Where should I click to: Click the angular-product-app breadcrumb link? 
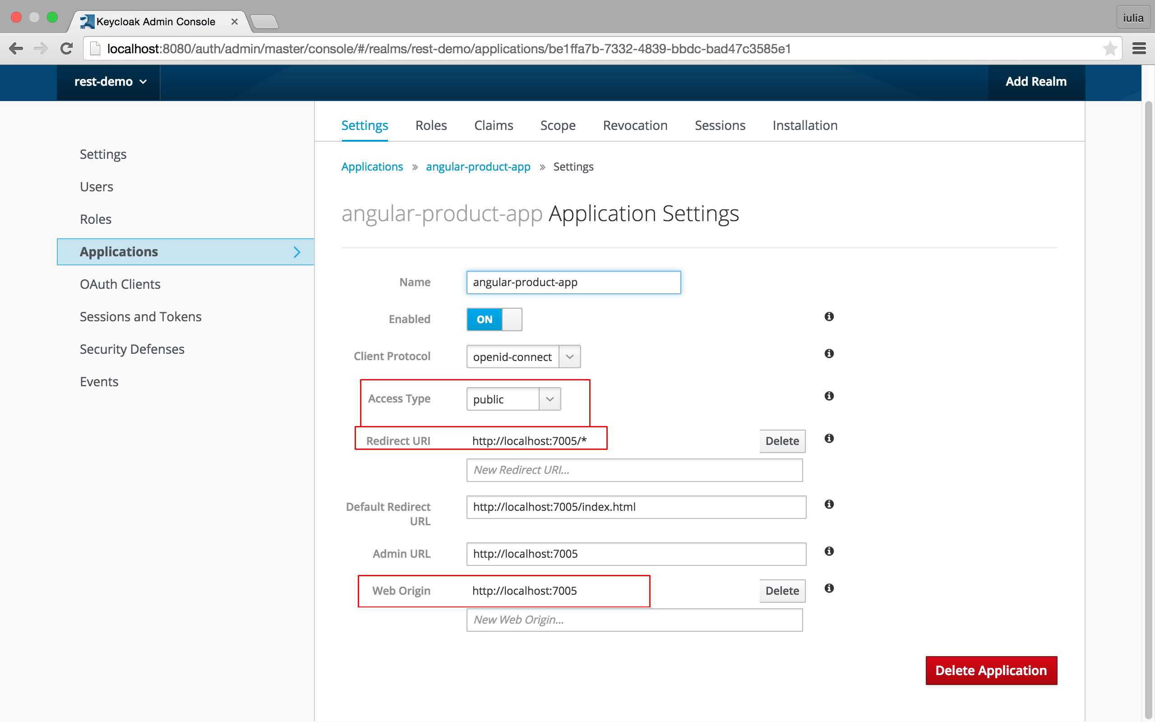pos(477,167)
